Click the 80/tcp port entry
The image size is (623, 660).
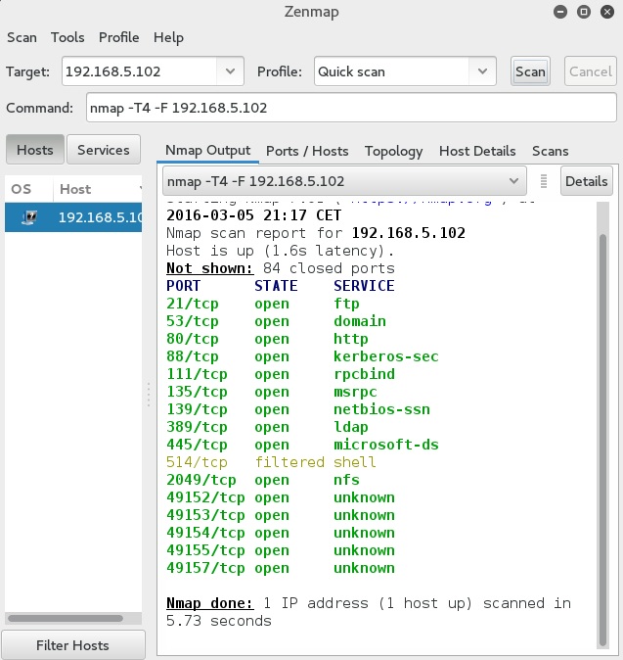193,339
